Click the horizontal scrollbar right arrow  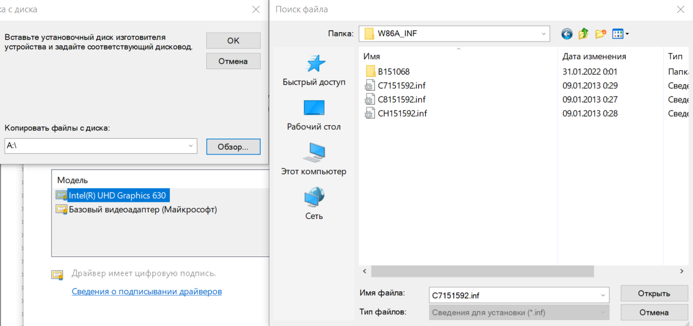pyautogui.click(x=681, y=270)
